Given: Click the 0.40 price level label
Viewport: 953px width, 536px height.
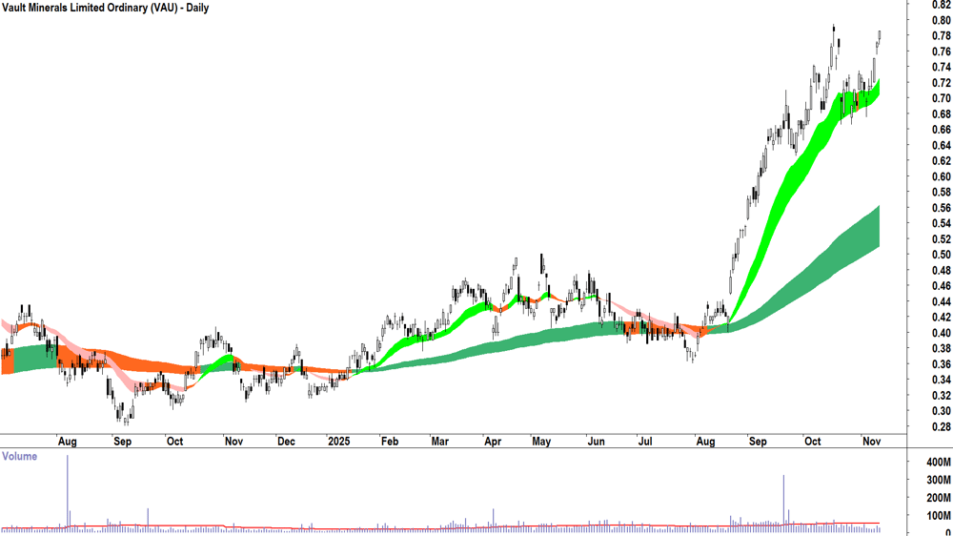Looking at the screenshot, I should click(941, 334).
